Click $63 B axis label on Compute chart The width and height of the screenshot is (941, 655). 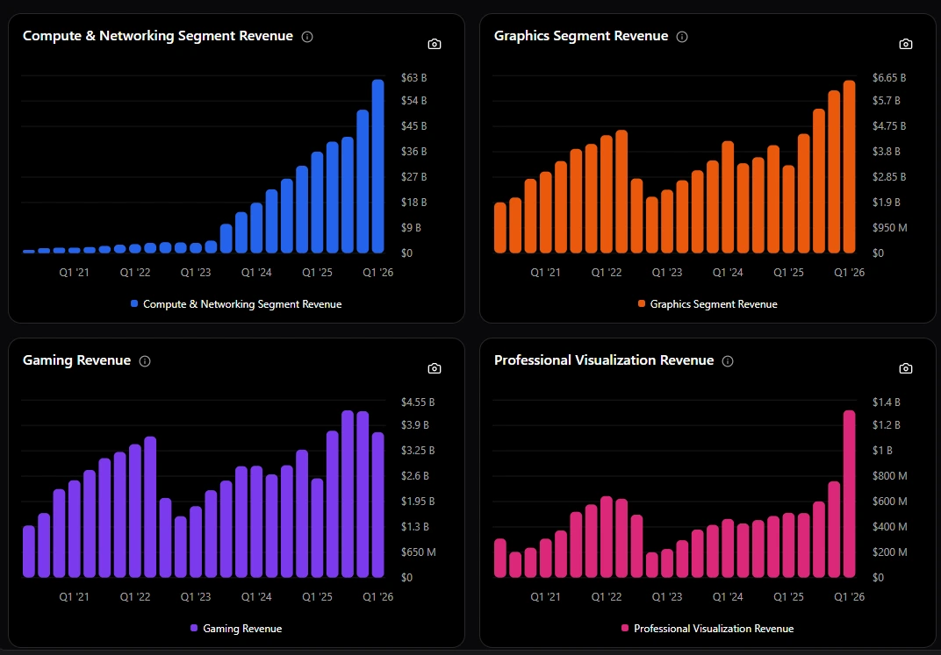click(x=414, y=78)
